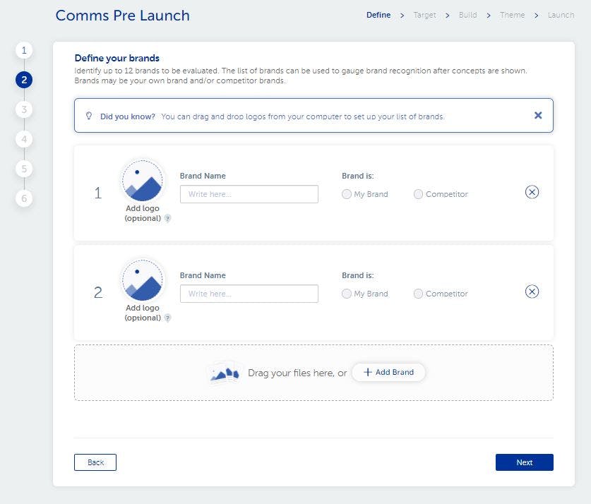Jump to step 5 in sidebar
The image size is (591, 504).
(x=24, y=169)
